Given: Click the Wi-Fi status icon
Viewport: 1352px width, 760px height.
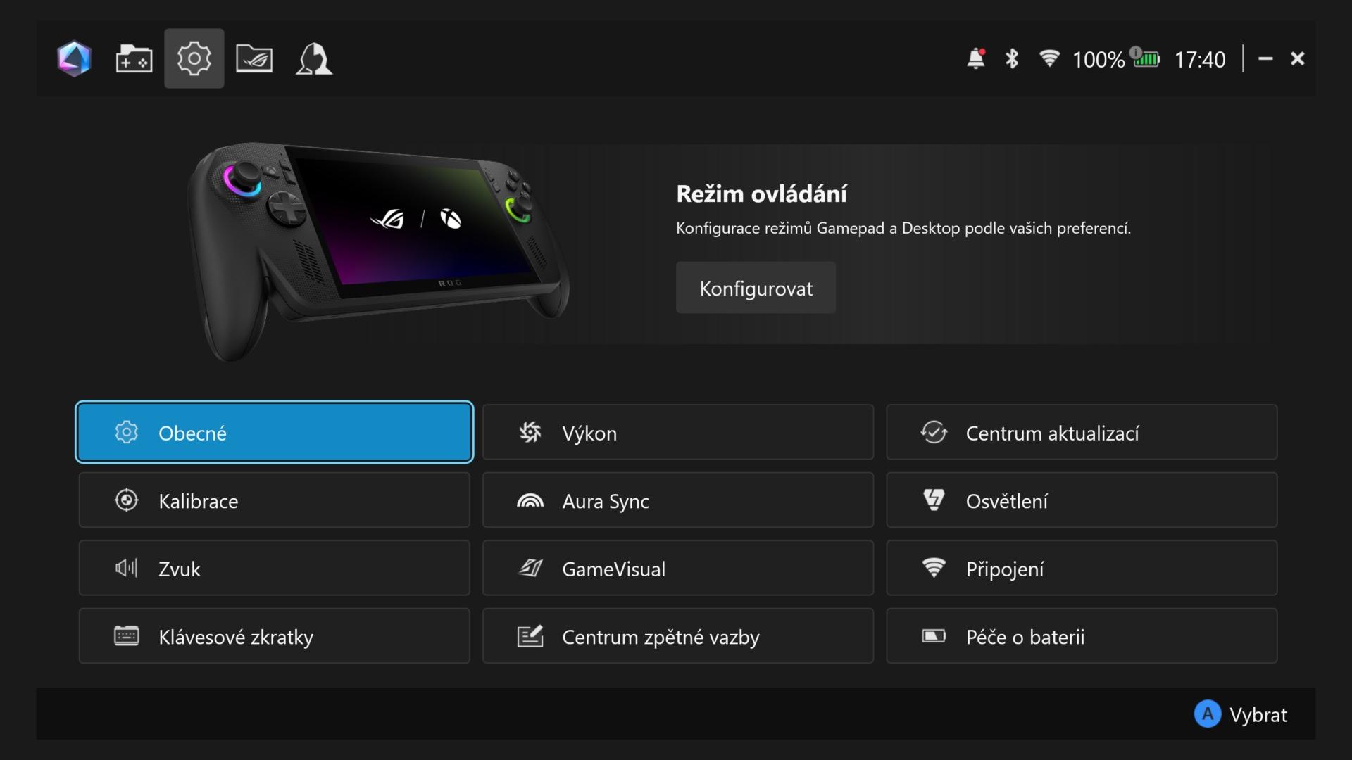Looking at the screenshot, I should tap(1049, 58).
